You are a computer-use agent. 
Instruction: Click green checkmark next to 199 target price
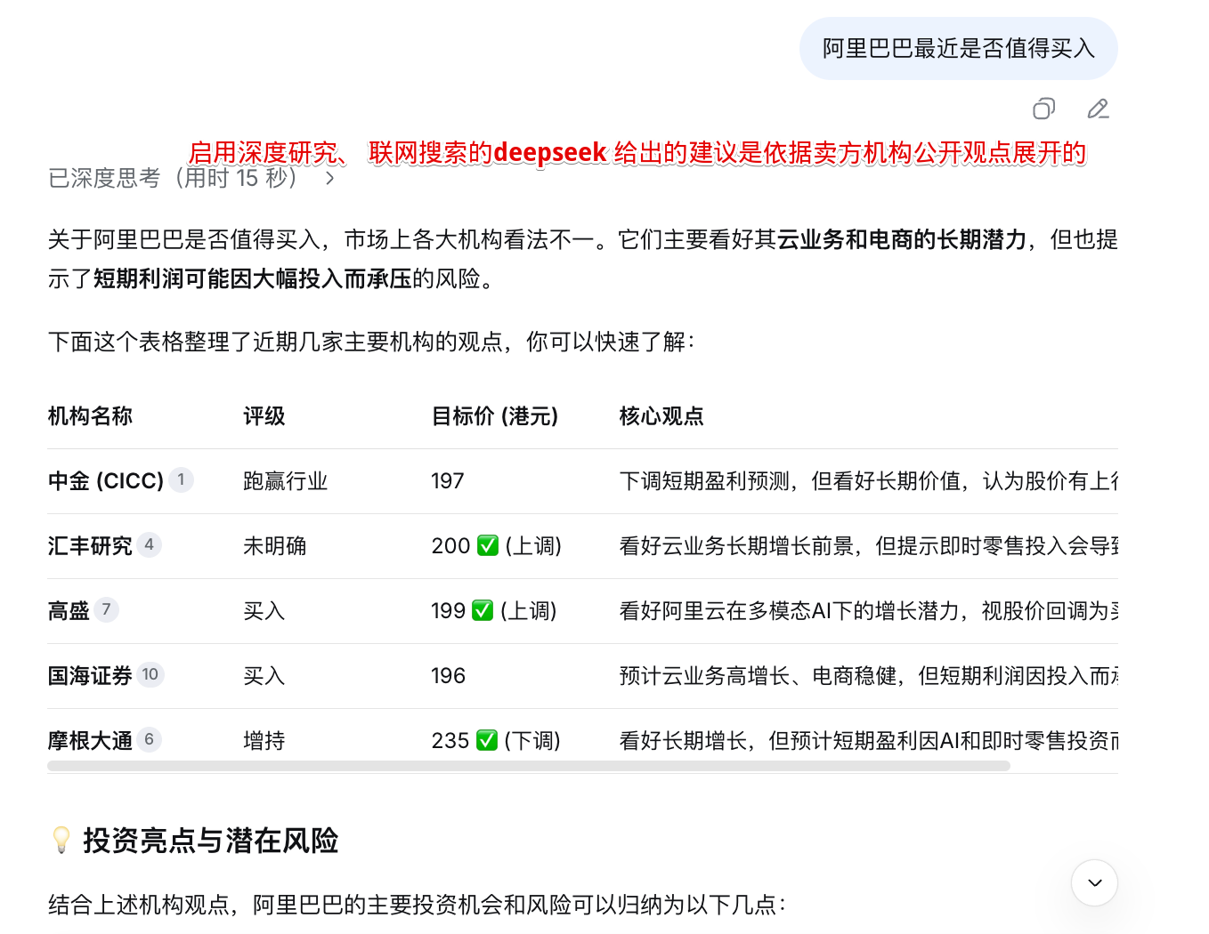click(483, 610)
